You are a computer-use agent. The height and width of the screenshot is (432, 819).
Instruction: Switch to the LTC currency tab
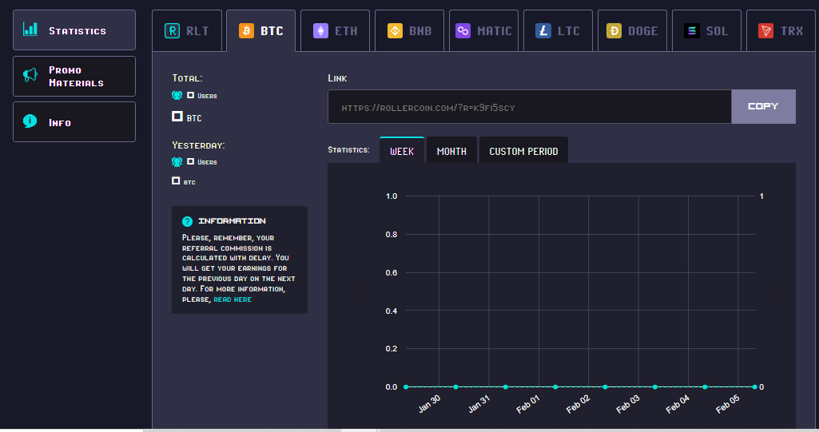[x=558, y=31]
